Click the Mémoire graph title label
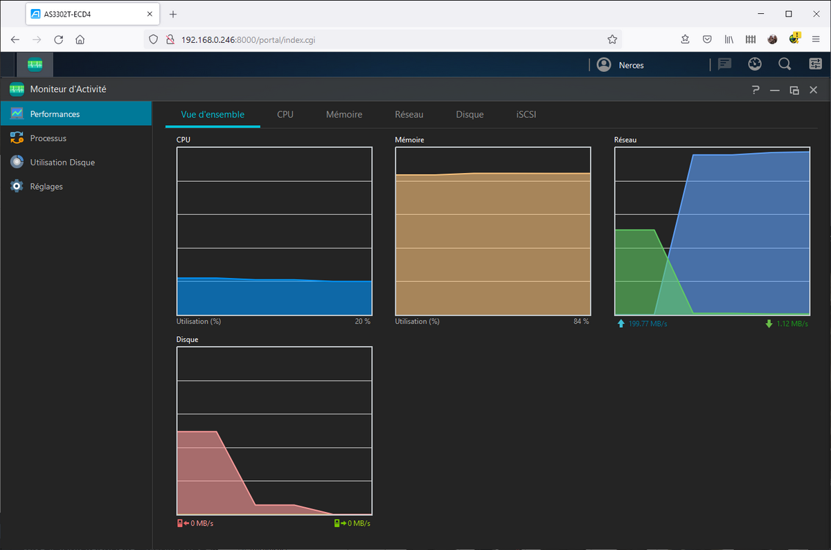Viewport: 831px width, 550px height. (x=409, y=140)
